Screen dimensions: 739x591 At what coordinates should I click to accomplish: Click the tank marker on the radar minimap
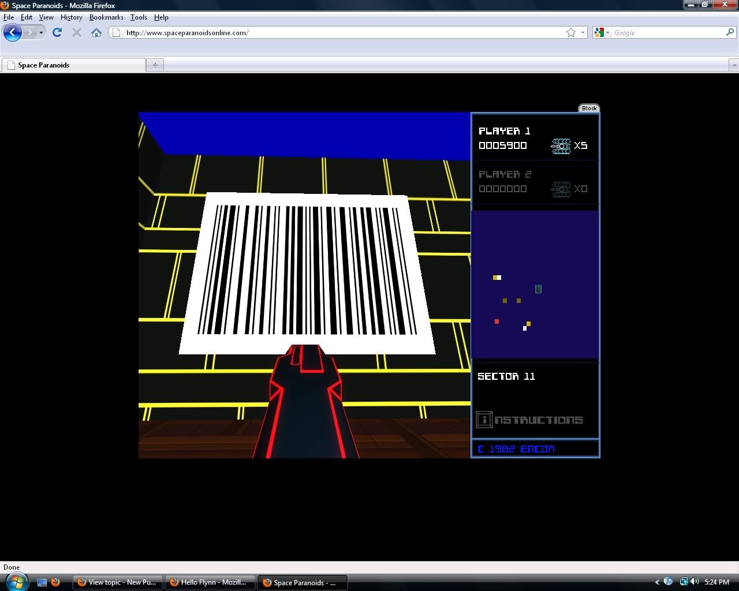click(x=538, y=289)
